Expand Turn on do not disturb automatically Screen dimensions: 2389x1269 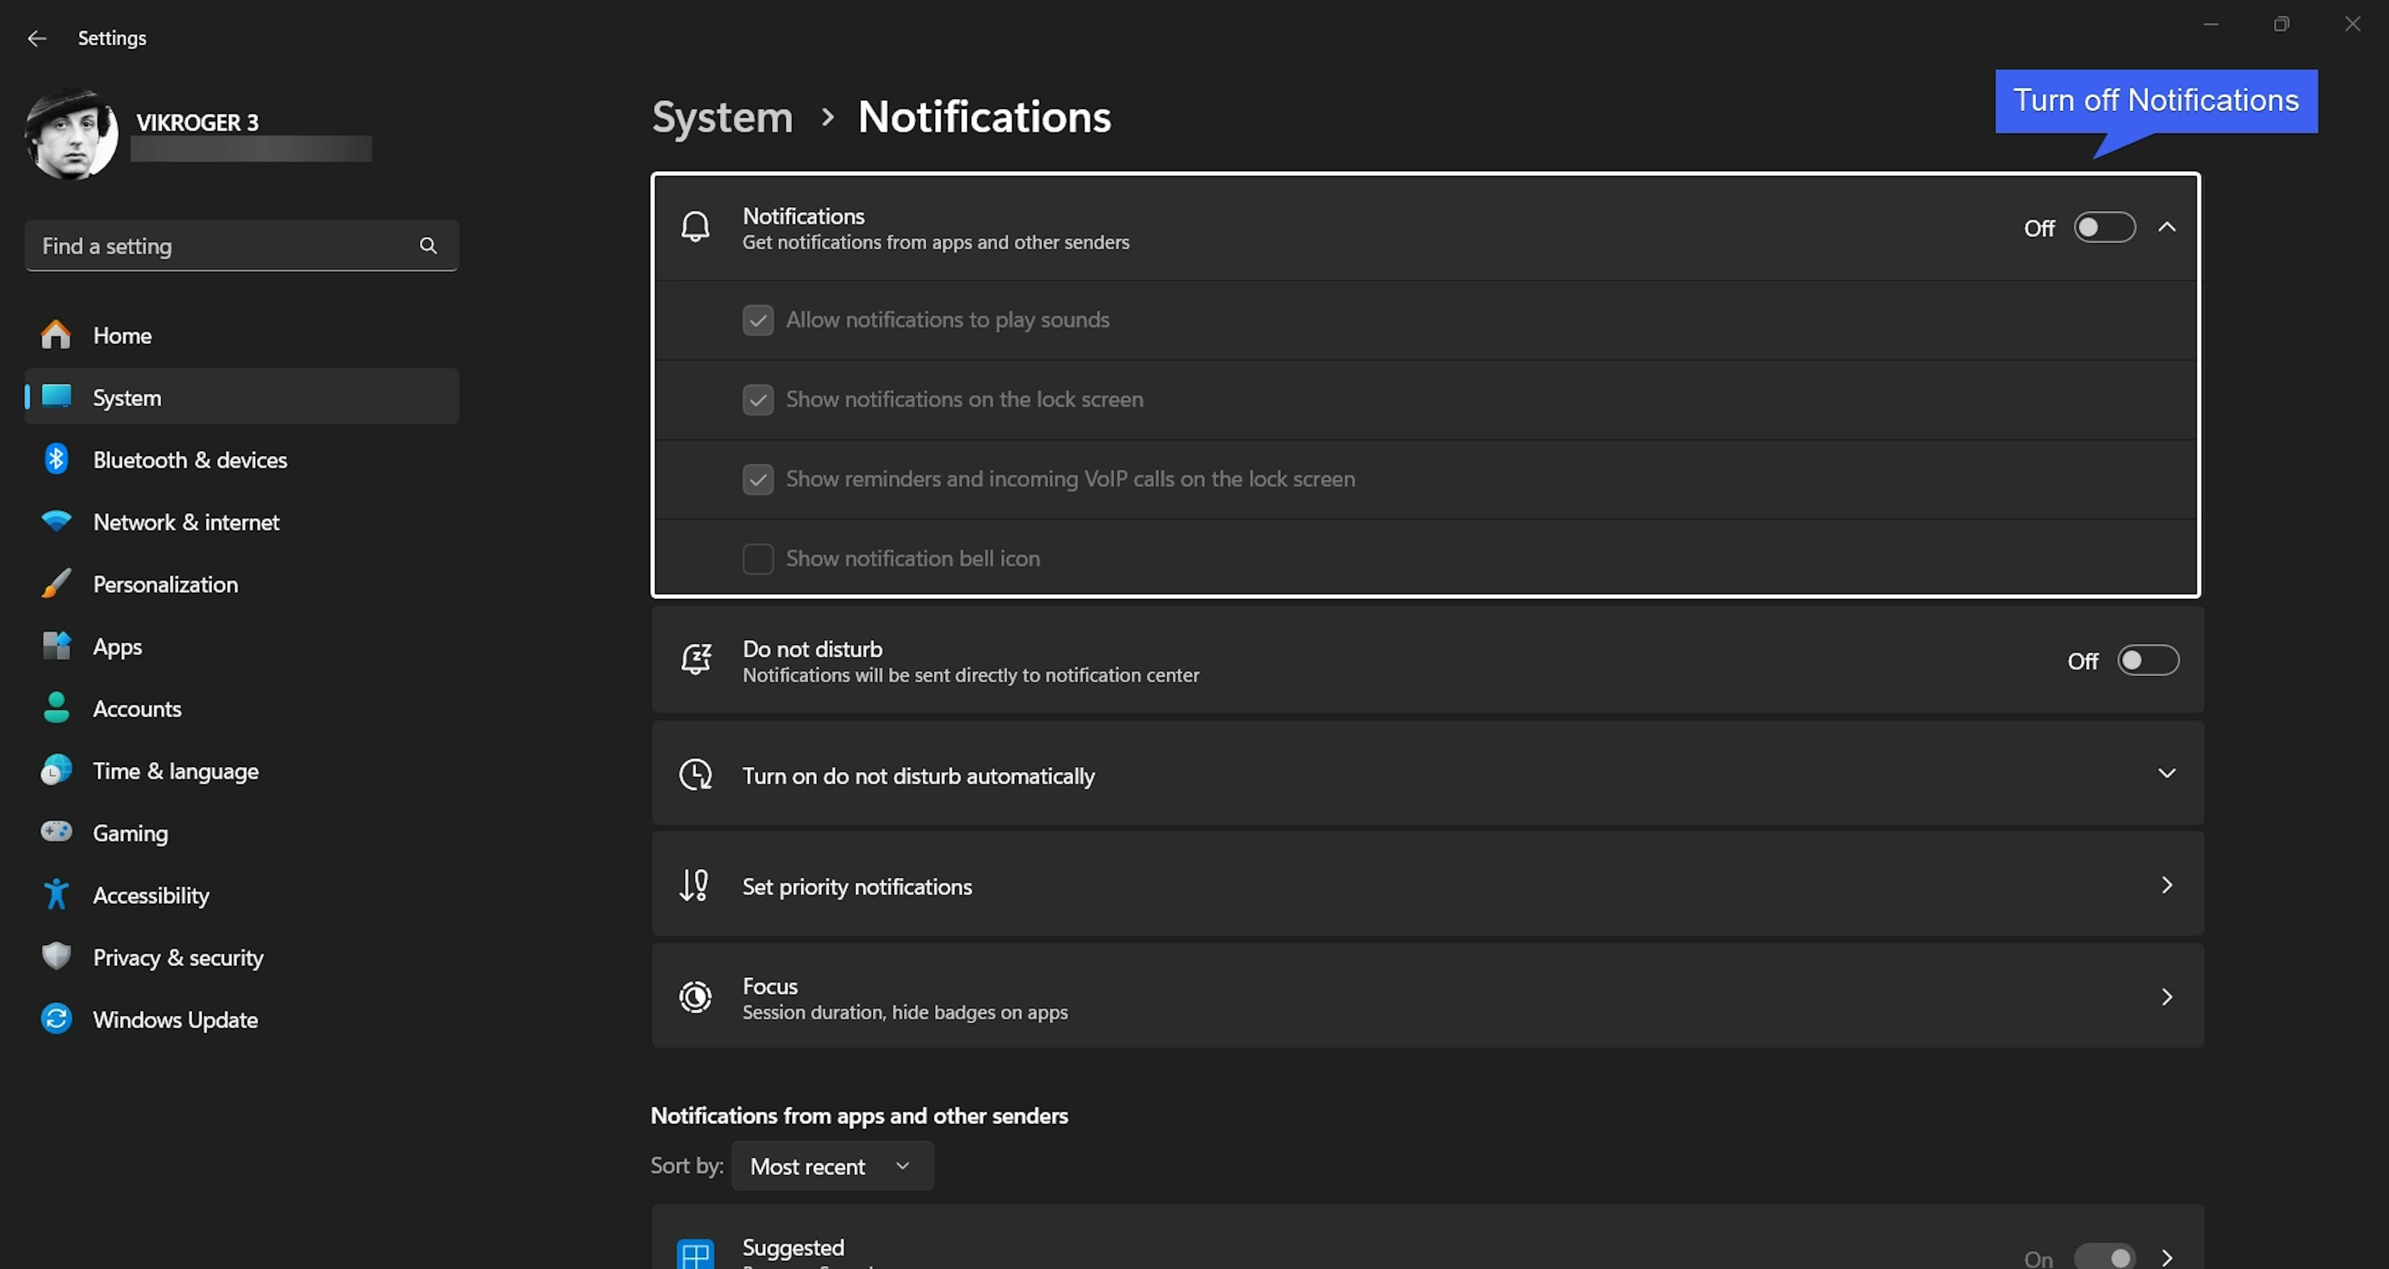tap(2166, 774)
